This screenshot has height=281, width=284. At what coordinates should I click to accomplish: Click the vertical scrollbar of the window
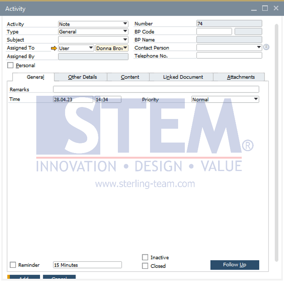click(x=276, y=143)
